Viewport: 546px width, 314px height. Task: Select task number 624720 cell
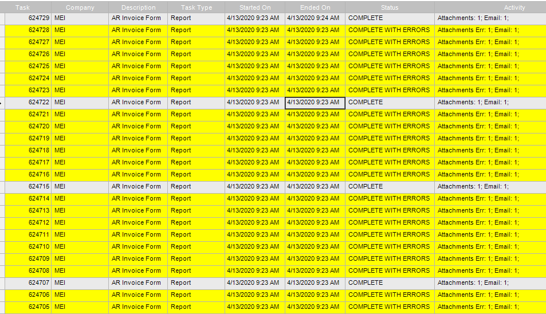pos(28,127)
